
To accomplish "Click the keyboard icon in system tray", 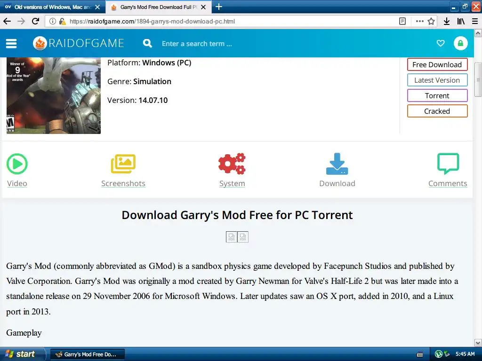I will (419, 354).
